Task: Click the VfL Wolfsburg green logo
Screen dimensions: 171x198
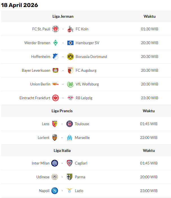Action: (70, 84)
